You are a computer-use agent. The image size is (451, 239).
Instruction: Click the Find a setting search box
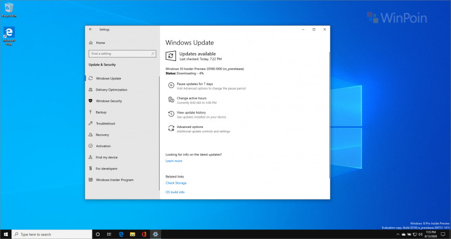pos(122,54)
